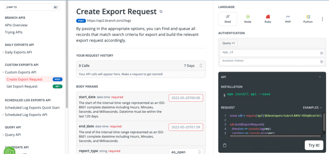Select the PHP language icon
The width and height of the screenshot is (329, 154).
pos(288,19)
